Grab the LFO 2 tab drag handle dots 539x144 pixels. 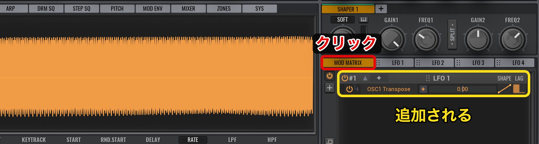418,63
